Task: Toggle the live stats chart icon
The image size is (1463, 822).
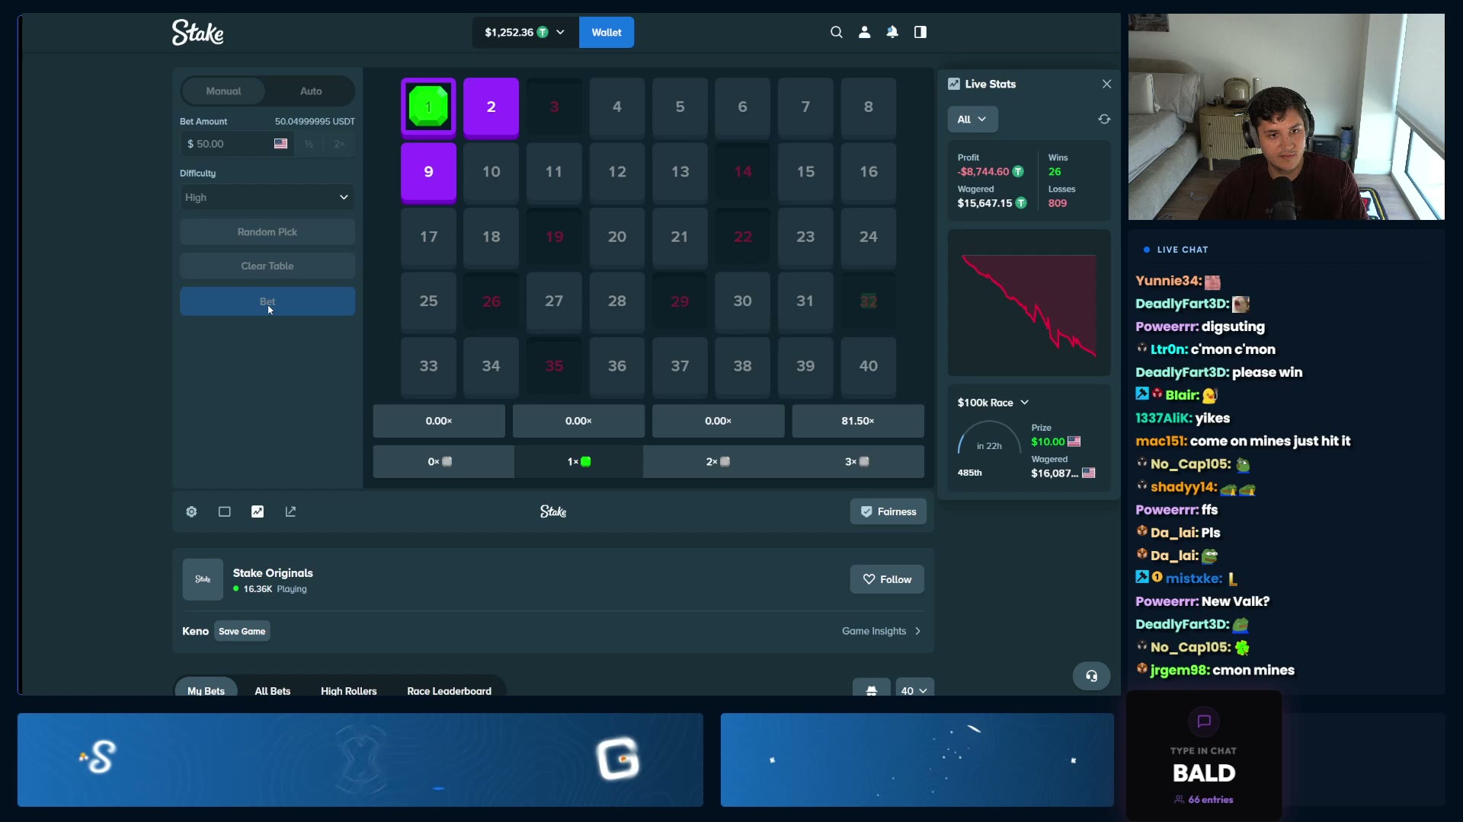Action: [x=258, y=511]
